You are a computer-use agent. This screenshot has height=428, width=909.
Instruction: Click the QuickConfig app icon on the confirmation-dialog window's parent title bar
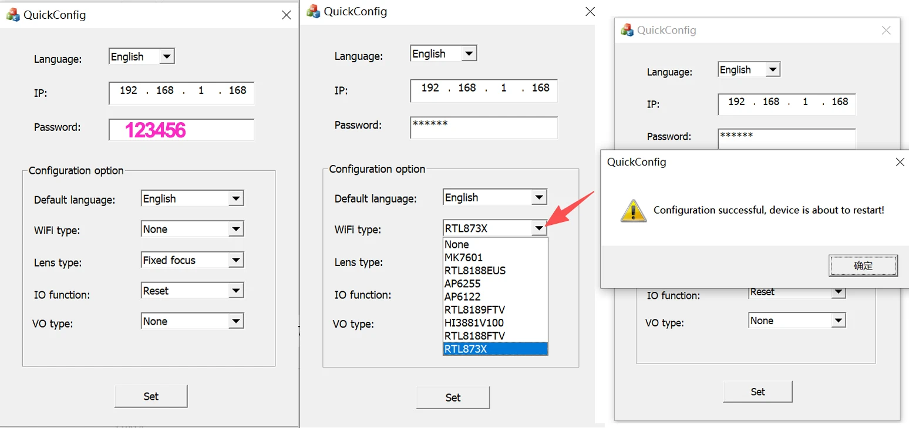point(628,30)
